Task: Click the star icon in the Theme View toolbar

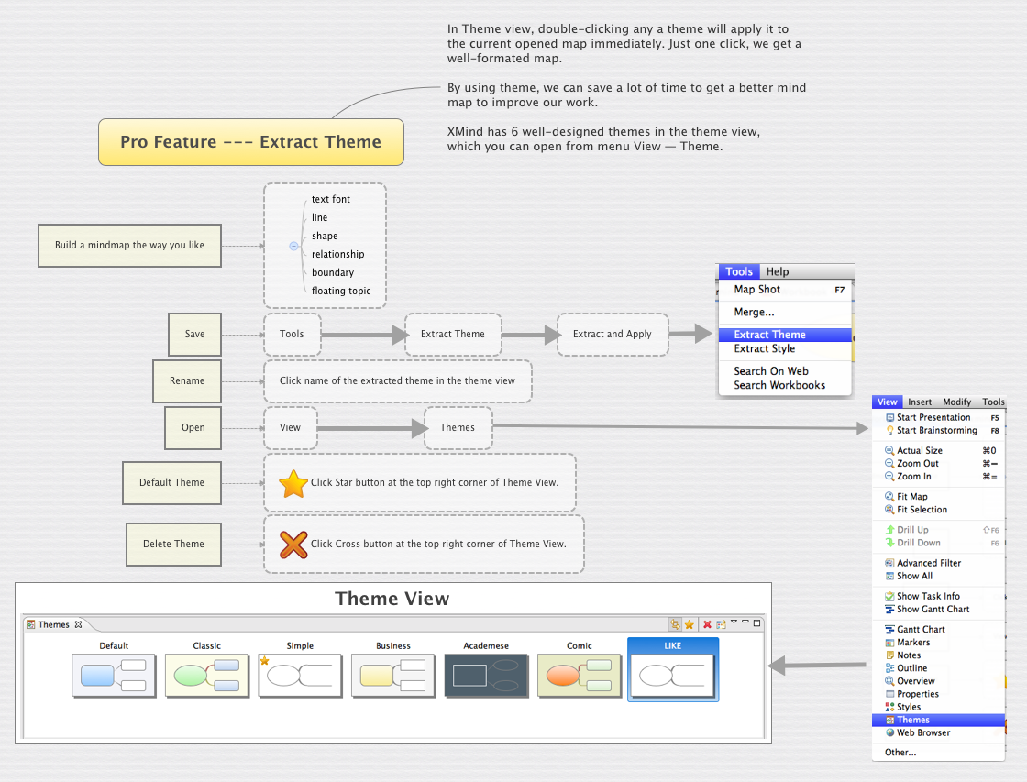Action: click(689, 623)
